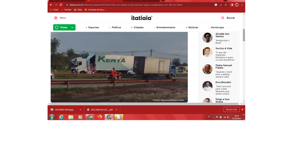
Task: Open the browser side panel
Action: [232, 5]
